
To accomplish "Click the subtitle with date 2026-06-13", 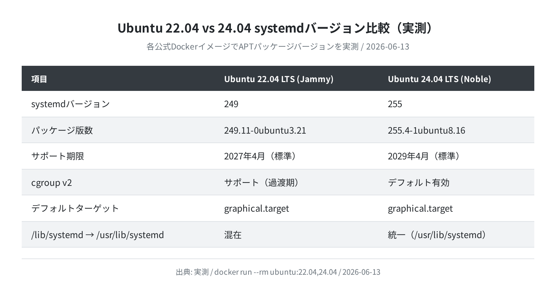I will coord(278,46).
